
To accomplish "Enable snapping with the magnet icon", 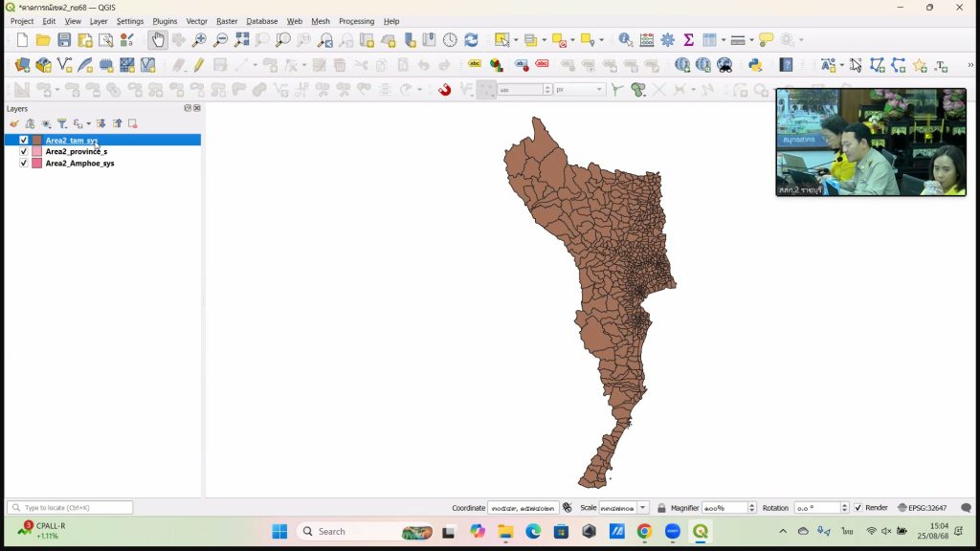I will [x=444, y=90].
